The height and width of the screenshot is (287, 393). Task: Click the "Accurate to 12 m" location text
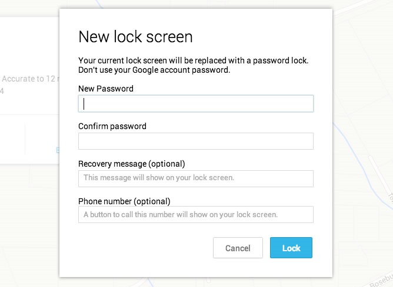click(29, 79)
